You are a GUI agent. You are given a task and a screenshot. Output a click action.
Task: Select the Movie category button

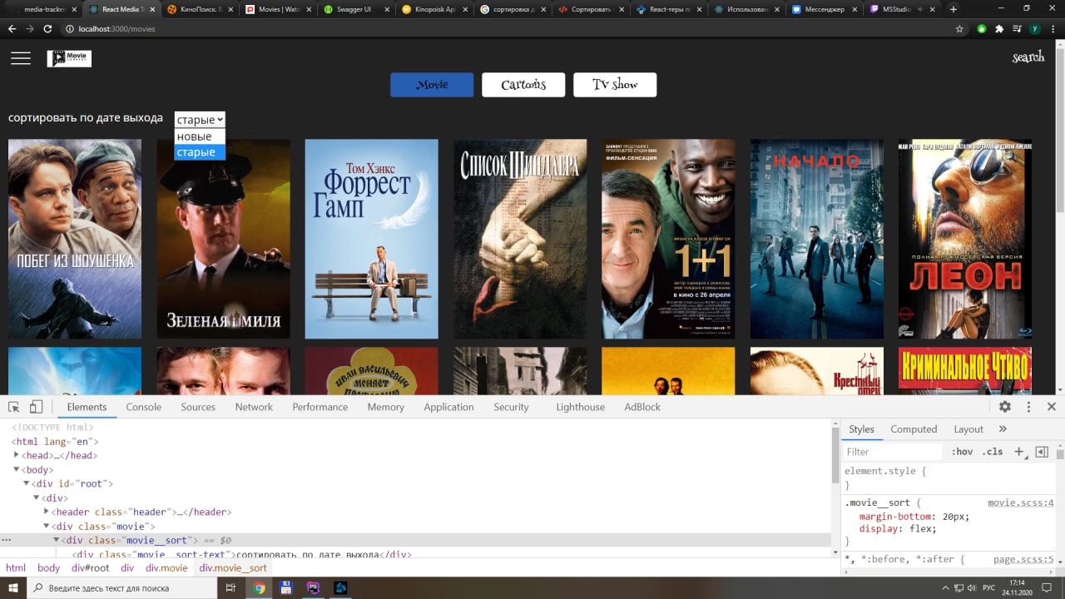coord(432,85)
